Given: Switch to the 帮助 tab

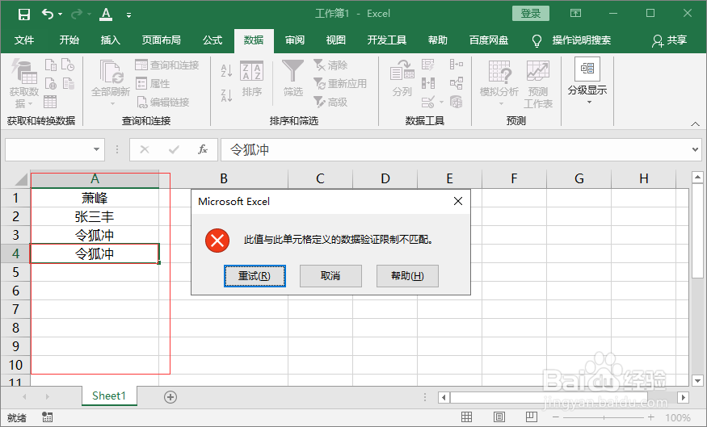Looking at the screenshot, I should point(438,40).
